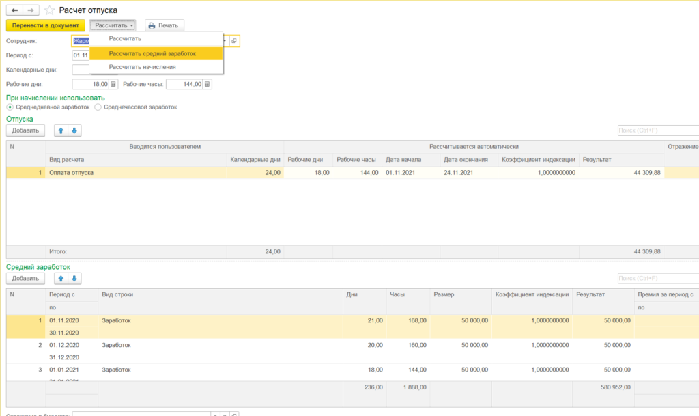Add a row to the Средний заработок table

25,279
